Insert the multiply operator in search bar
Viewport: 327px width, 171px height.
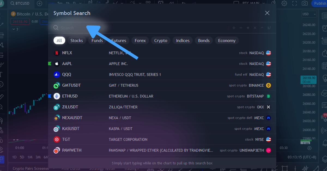tap(255, 28)
